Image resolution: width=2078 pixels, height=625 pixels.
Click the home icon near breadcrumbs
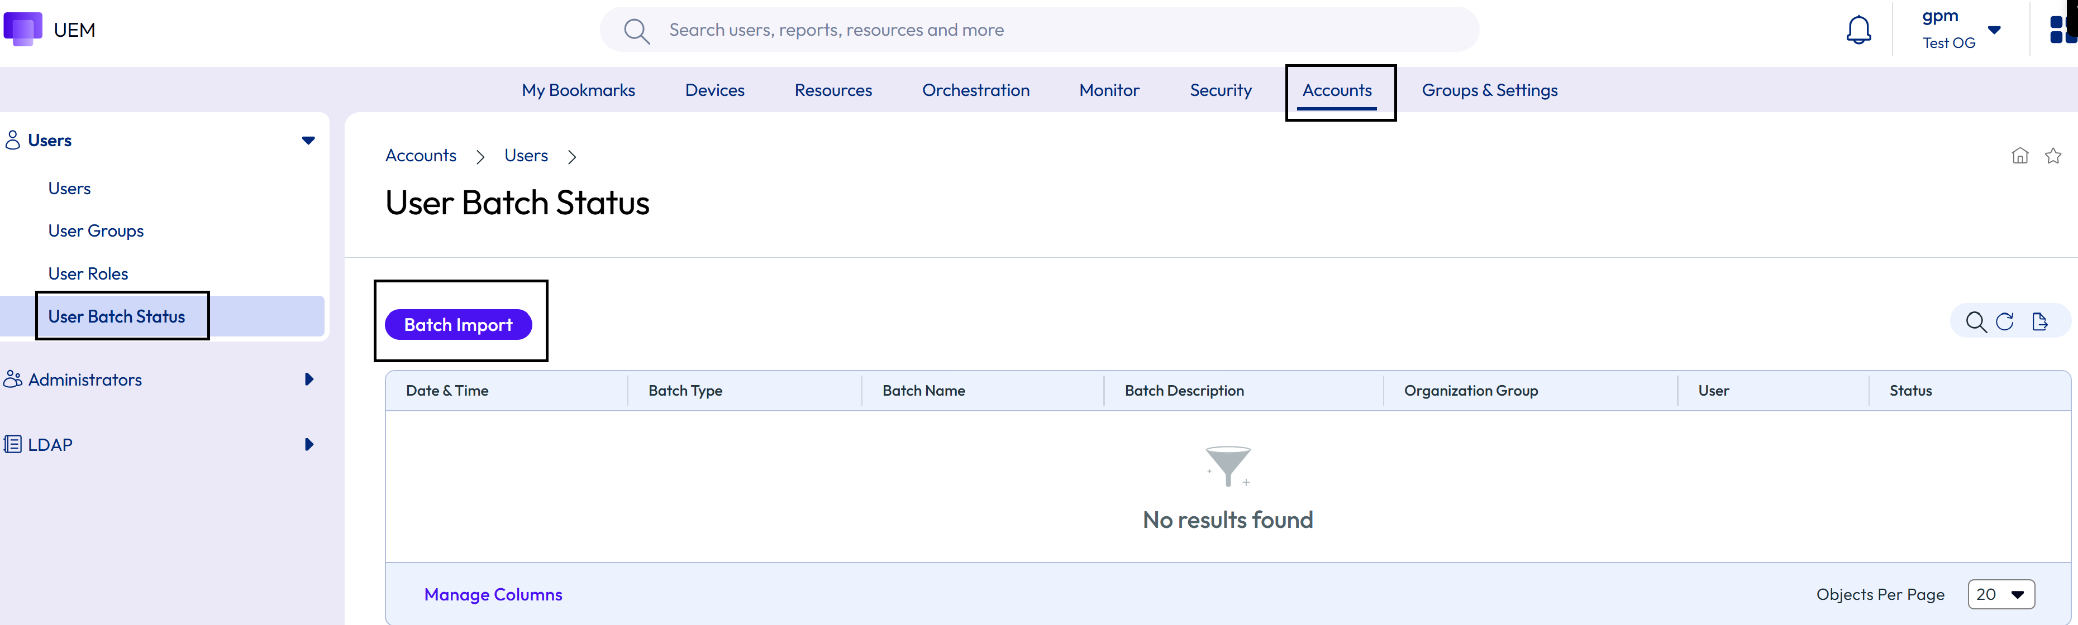tap(2020, 156)
